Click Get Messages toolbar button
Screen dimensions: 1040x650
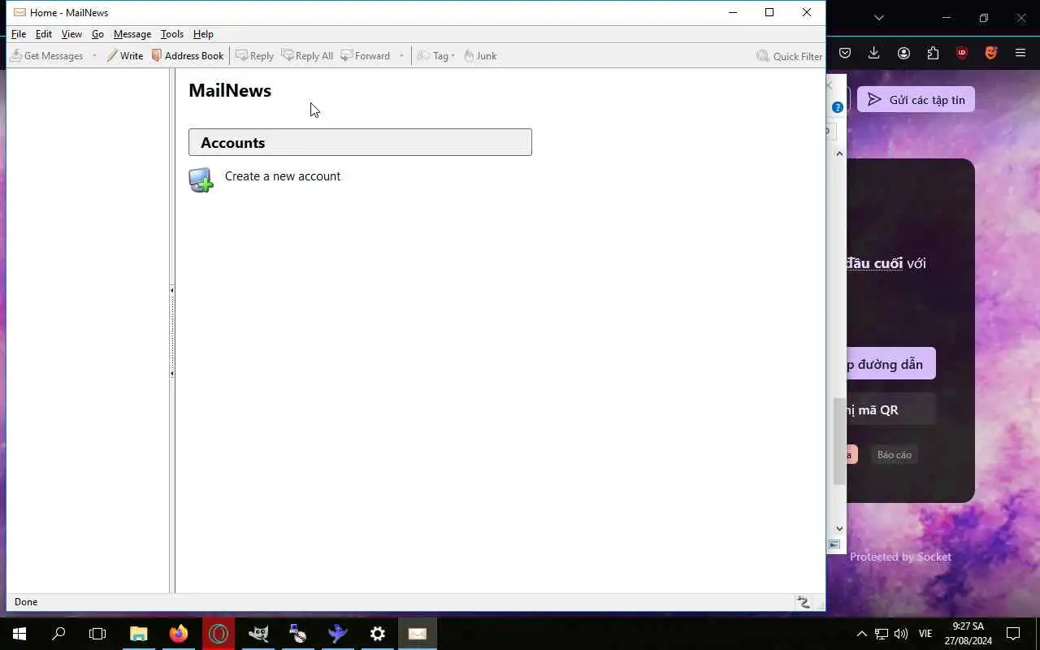click(46, 56)
